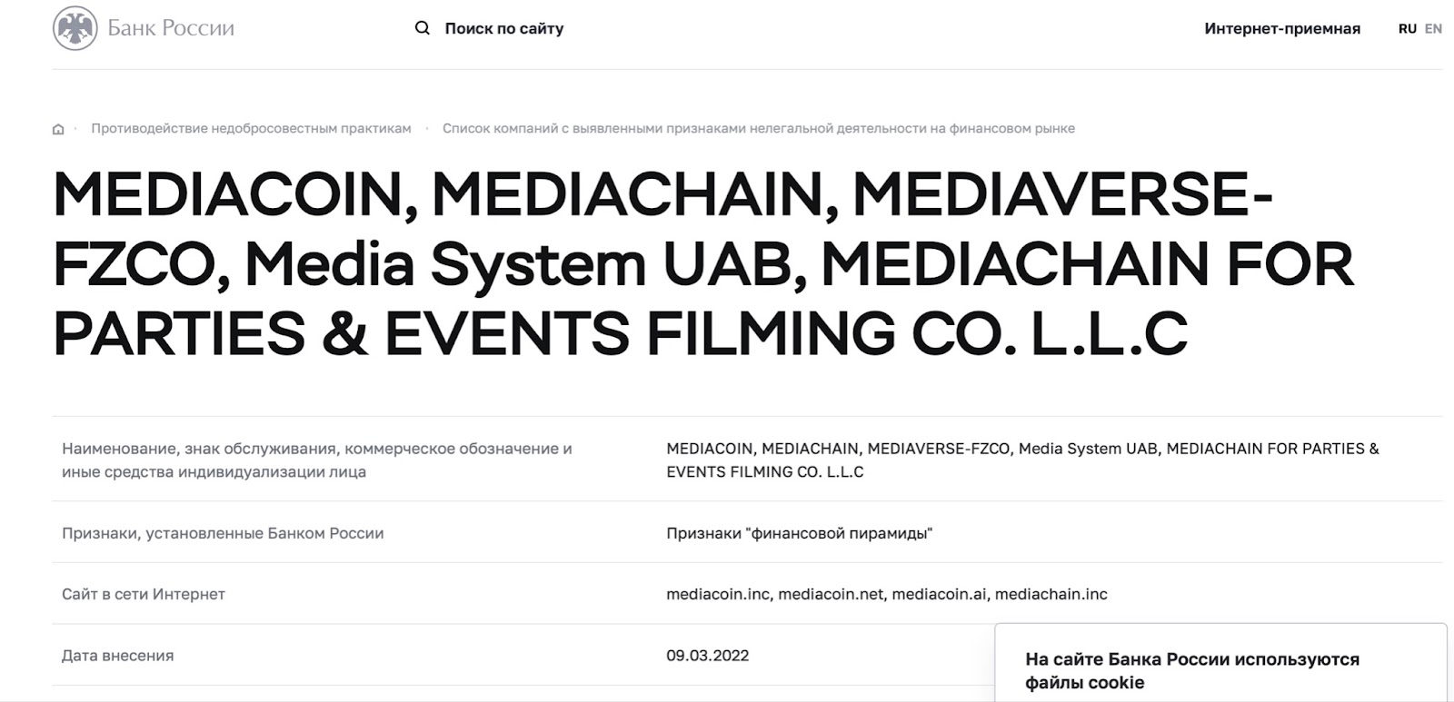Click the 'Дата внесения' label
Screen dimensions: 1454x702
118,655
